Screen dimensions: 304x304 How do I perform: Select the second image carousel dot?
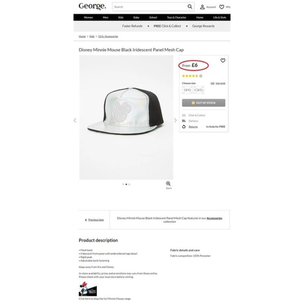(126, 184)
